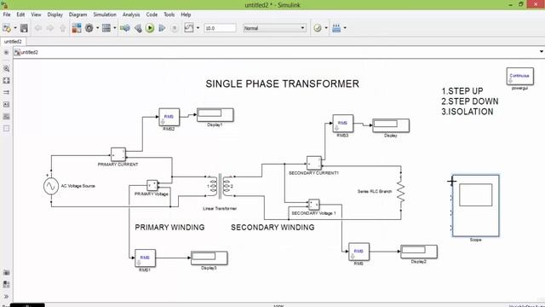This screenshot has width=545, height=307.
Task: Select the Scope block
Action: coord(475,206)
